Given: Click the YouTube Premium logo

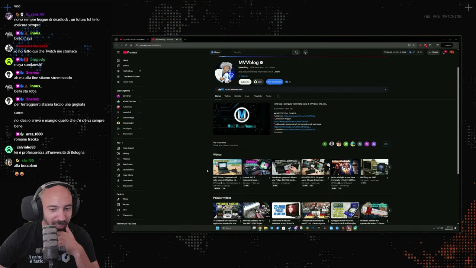Looking at the screenshot, I should (x=130, y=52).
